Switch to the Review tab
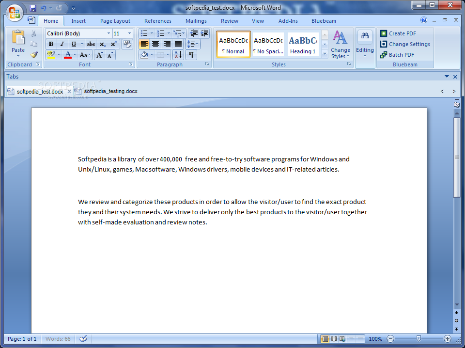Viewport: 465px width, 348px height. [230, 21]
